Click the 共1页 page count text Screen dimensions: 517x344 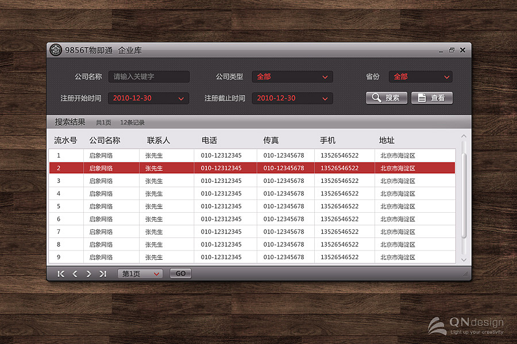click(x=103, y=123)
